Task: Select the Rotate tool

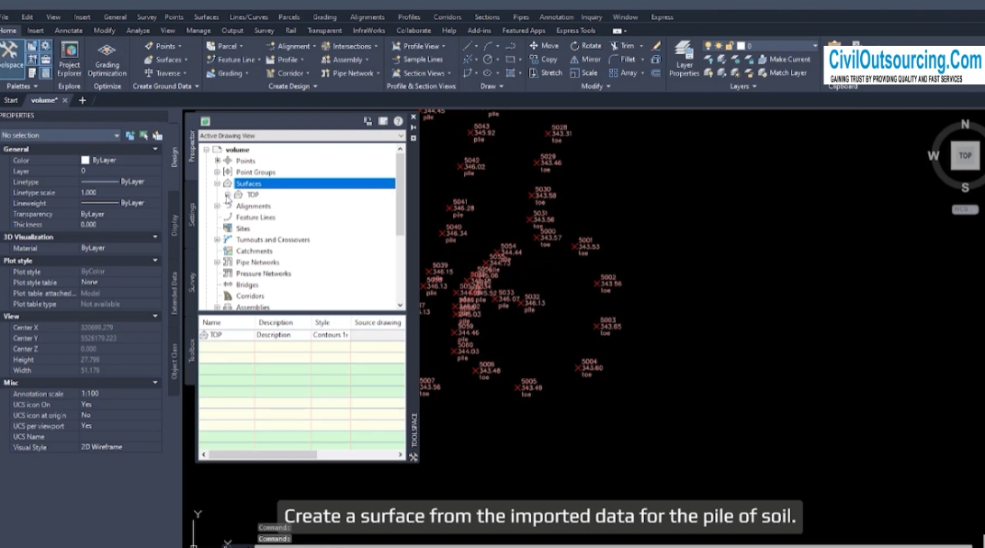Action: pos(585,46)
